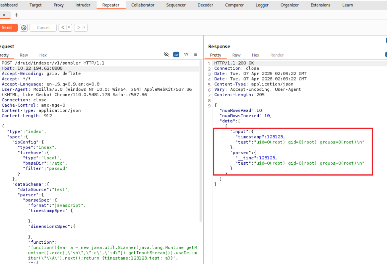Go back to previous request in history

click(x=63, y=27)
